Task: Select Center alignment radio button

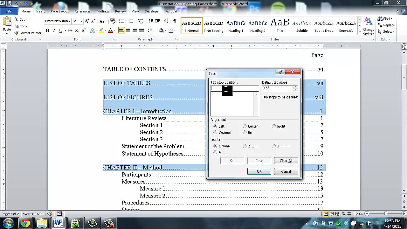Action: 245,126
